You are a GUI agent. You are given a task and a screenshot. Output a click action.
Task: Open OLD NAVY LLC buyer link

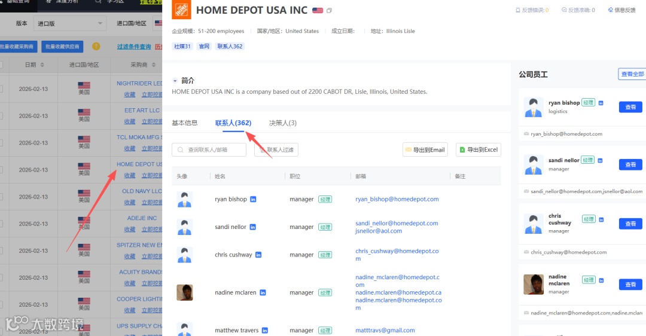(142, 191)
